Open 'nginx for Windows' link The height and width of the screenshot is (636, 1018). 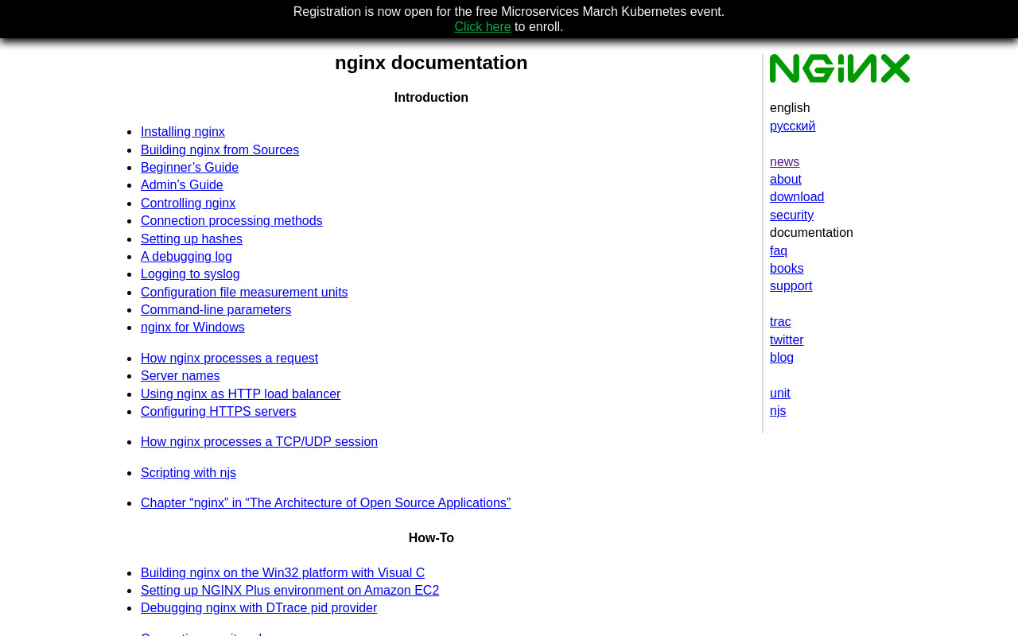pos(192,328)
